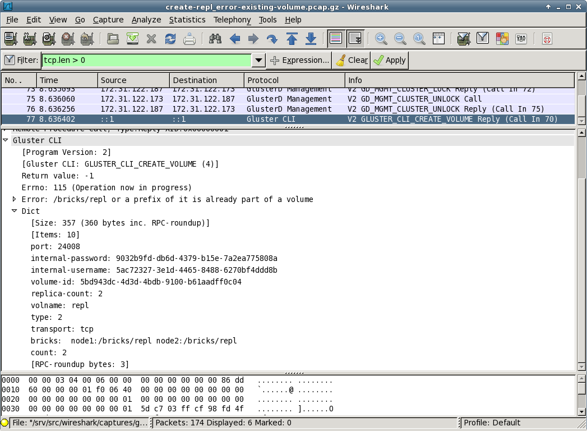Click the Profile: Default status entry
Viewport: 587px width, 431px height.
click(x=492, y=423)
